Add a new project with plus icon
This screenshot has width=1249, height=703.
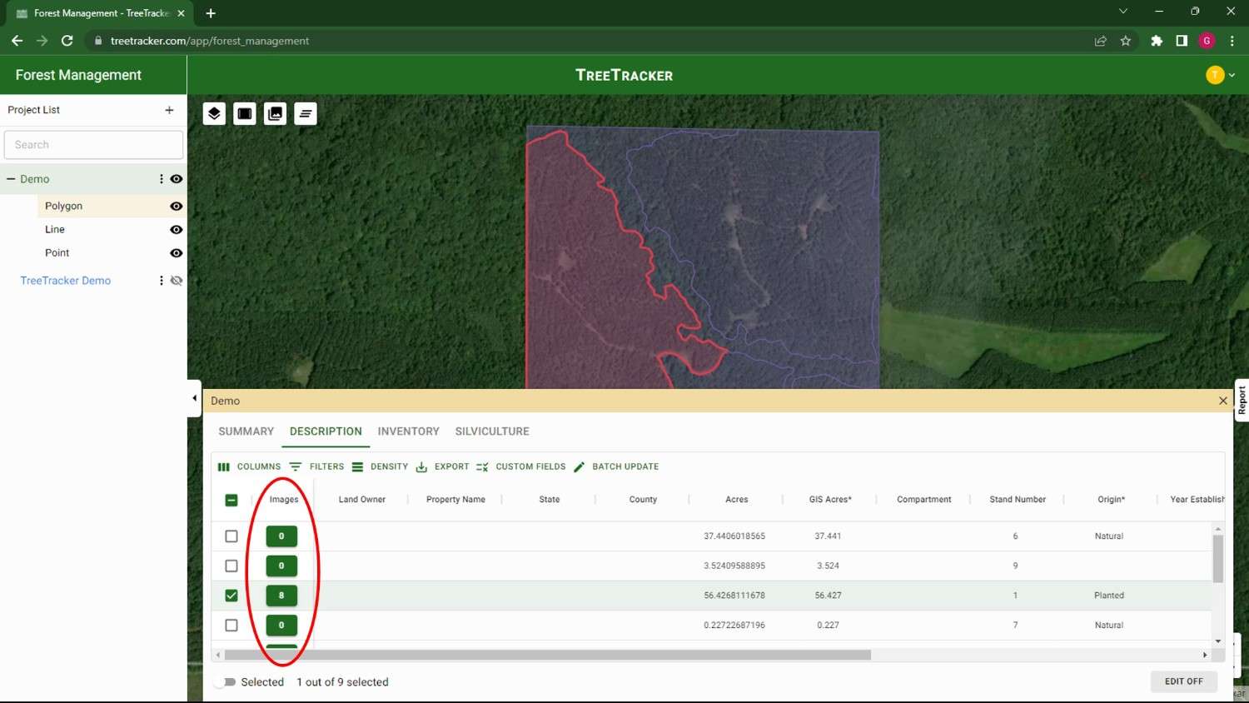[169, 110]
